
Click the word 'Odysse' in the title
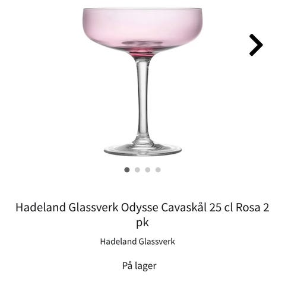click(140, 208)
